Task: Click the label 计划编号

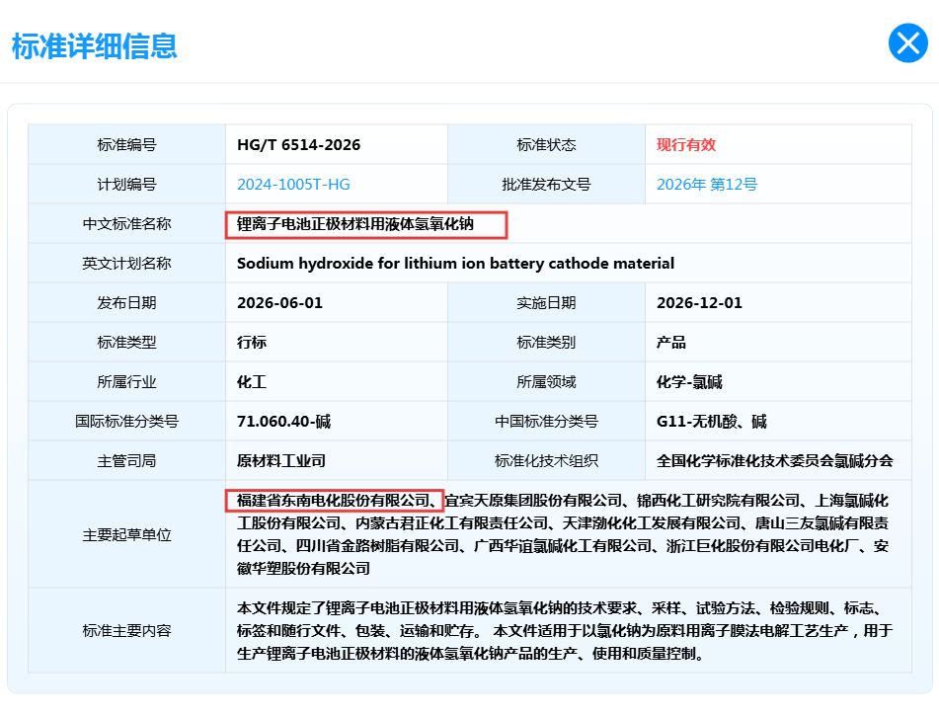Action: pyautogui.click(x=127, y=185)
